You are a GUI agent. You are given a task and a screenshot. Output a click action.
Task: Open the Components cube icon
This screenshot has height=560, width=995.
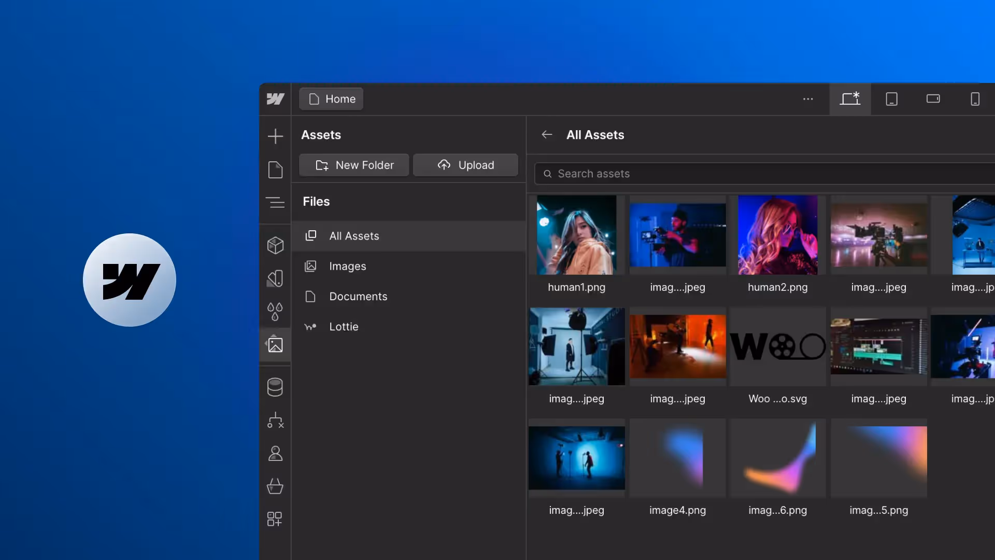(x=275, y=245)
